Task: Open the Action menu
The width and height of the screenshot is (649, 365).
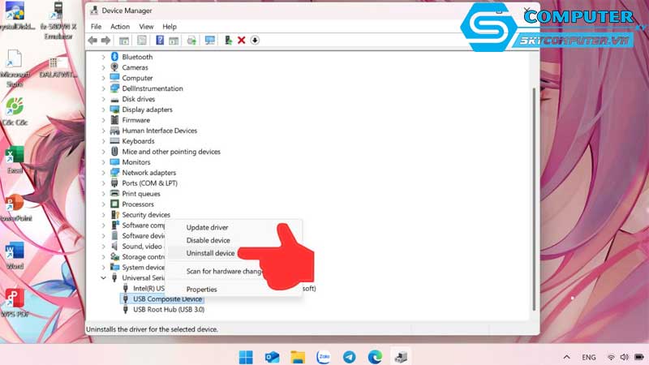Action: tap(120, 27)
